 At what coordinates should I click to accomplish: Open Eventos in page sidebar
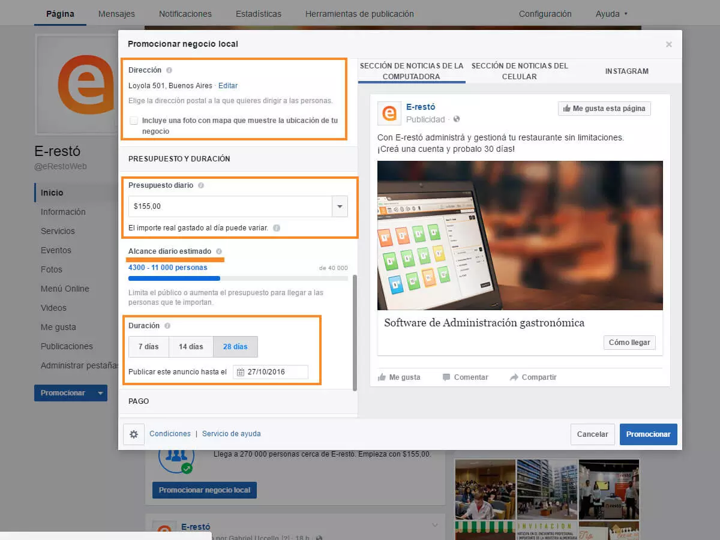click(x=56, y=250)
